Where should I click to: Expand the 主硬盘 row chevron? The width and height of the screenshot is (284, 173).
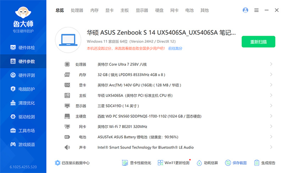[271, 116]
